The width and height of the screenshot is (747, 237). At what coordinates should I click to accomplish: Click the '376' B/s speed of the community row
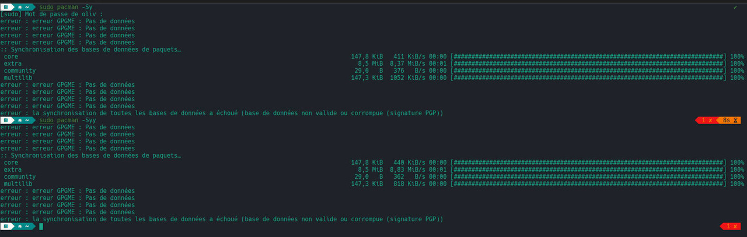(399, 70)
